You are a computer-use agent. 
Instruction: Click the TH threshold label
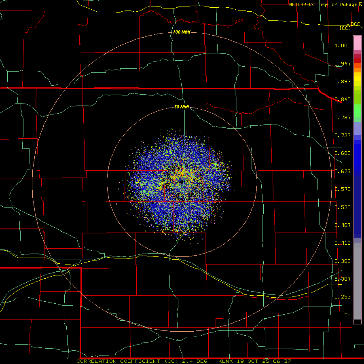tap(347, 315)
